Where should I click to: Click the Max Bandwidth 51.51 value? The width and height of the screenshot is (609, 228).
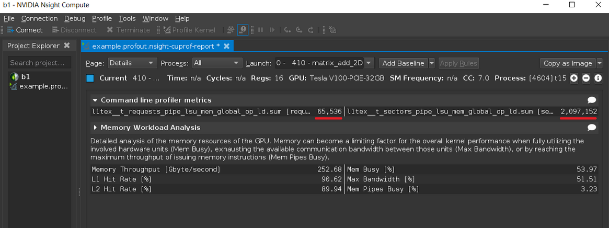(587, 179)
